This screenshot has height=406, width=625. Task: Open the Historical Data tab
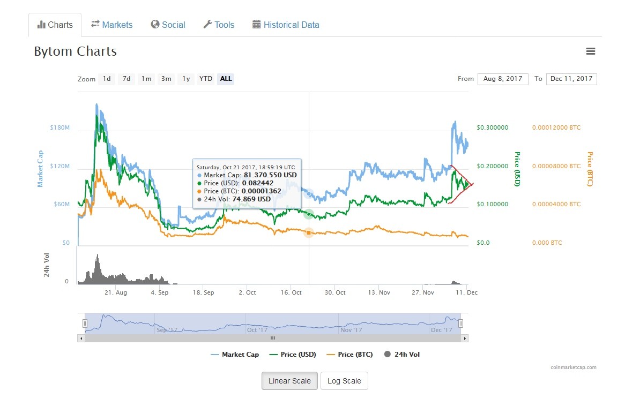(286, 25)
